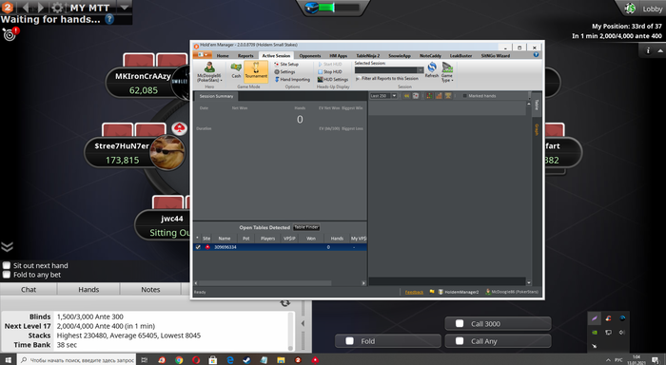Open the LeakBuster tab

coord(460,55)
